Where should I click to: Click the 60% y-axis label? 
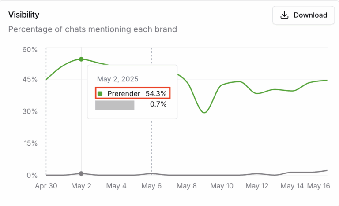(x=30, y=50)
